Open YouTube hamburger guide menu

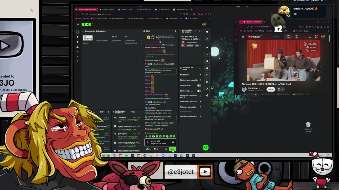(243, 37)
